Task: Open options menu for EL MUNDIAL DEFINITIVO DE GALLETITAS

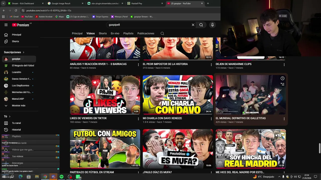Action: pos(284,119)
